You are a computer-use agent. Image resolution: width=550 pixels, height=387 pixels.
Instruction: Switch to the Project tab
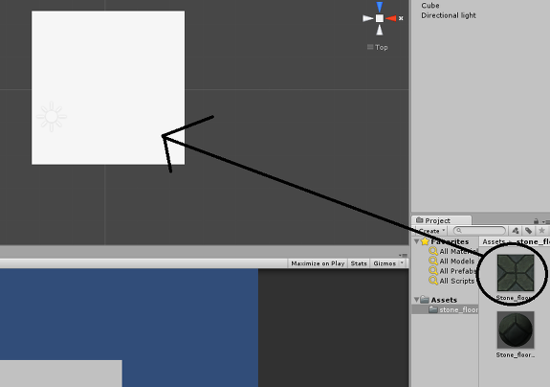tap(442, 220)
